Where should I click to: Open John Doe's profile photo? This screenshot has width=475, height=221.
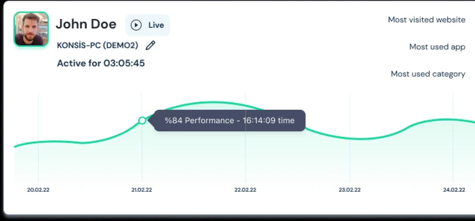[31, 29]
